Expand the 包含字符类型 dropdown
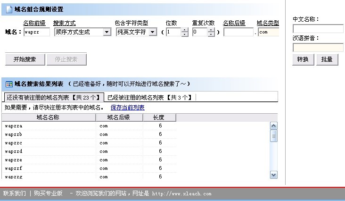 point(153,33)
